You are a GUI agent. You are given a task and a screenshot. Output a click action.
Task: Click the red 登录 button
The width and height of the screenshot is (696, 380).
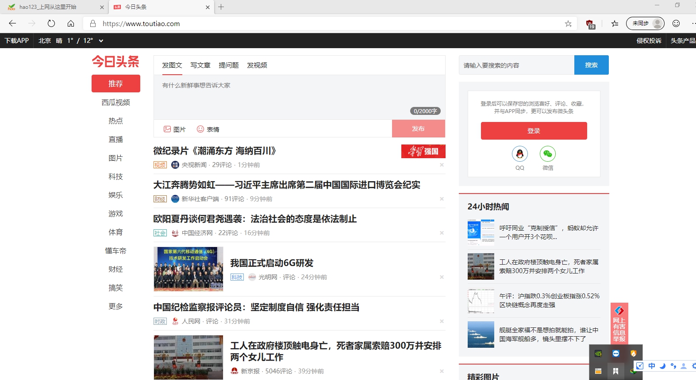pos(534,131)
